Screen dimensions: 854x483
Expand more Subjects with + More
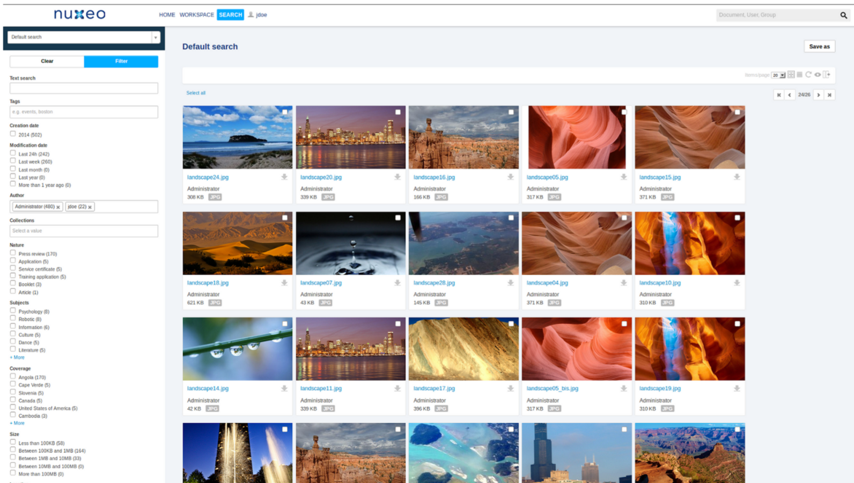click(x=17, y=357)
